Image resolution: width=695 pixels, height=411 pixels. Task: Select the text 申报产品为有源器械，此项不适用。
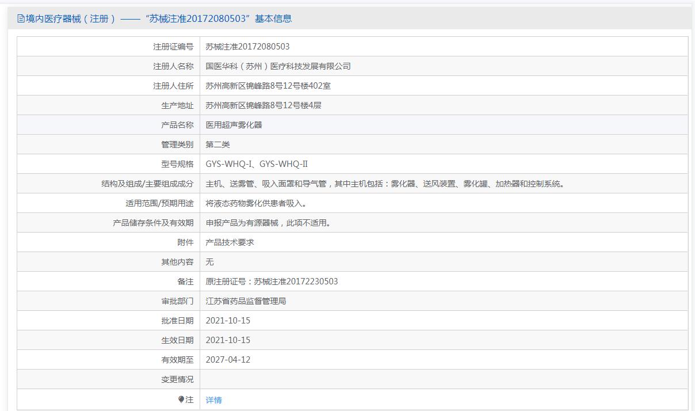pos(269,223)
